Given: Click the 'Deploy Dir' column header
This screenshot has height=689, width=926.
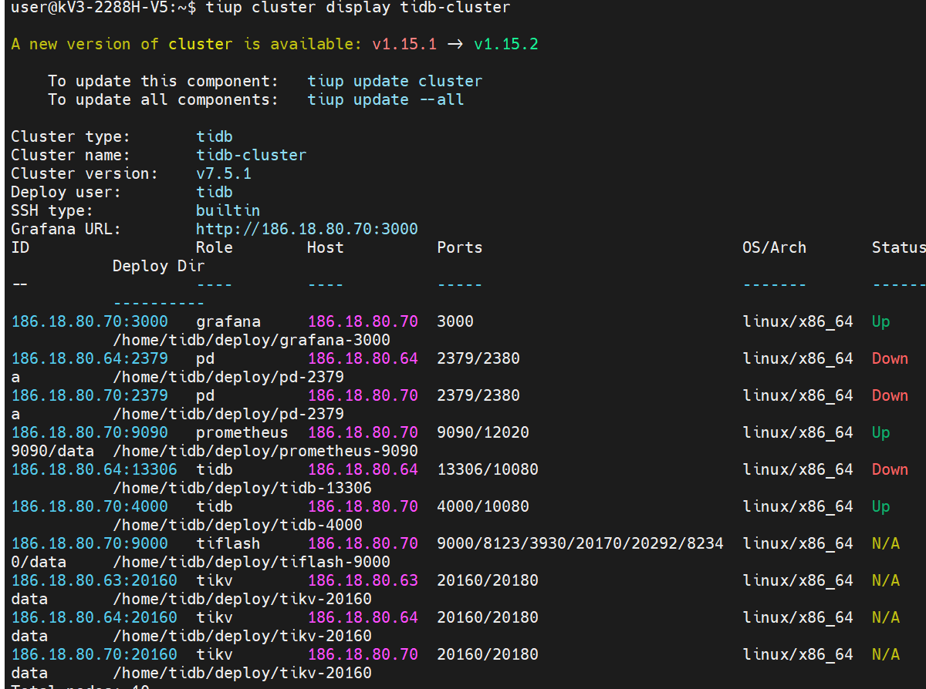Looking at the screenshot, I should tap(159, 266).
